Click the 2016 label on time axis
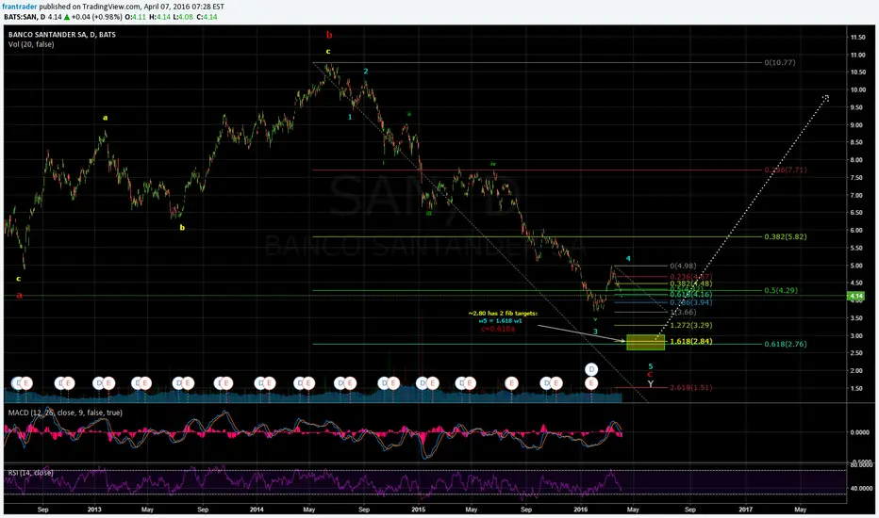The width and height of the screenshot is (879, 518). pyautogui.click(x=580, y=509)
